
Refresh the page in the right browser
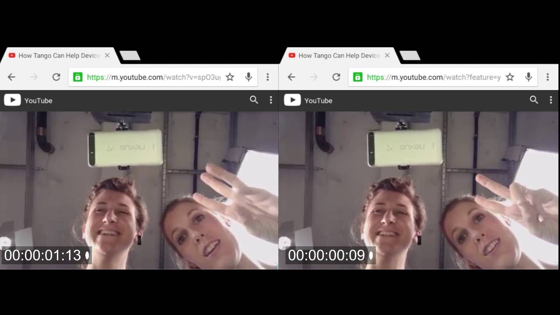pyautogui.click(x=336, y=77)
